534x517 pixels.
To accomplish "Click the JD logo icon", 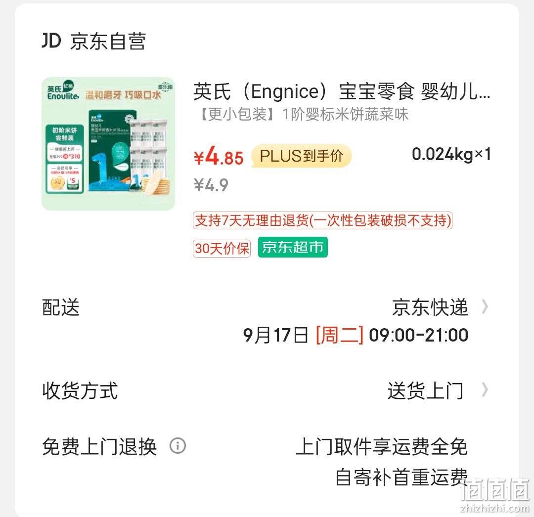I will point(51,41).
